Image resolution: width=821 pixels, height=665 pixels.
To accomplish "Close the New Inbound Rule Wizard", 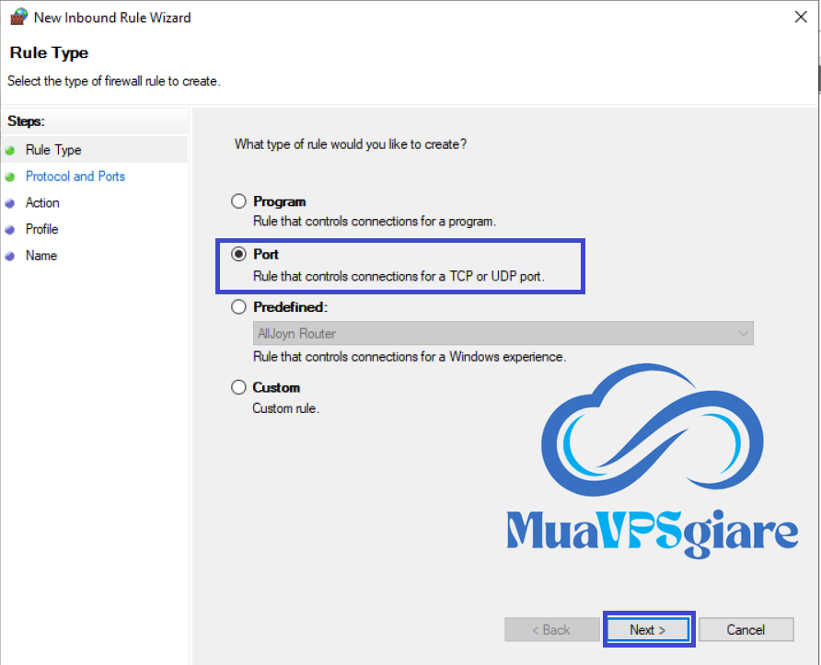I will 801,17.
